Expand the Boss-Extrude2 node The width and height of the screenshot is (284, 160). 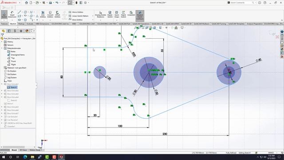point(2,91)
